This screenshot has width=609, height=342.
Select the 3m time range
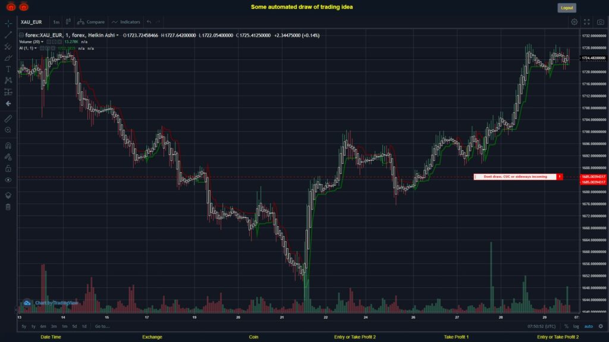(54, 327)
